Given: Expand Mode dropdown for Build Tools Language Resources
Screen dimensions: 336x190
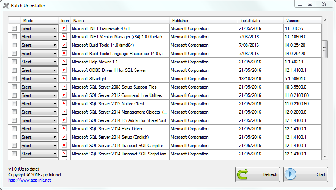Looking at the screenshot, I should pyautogui.click(x=55, y=54).
